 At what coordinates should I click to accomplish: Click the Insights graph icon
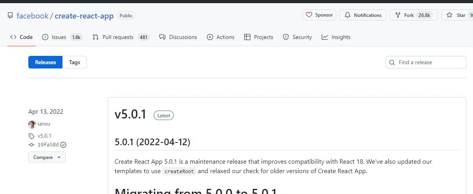pos(325,37)
